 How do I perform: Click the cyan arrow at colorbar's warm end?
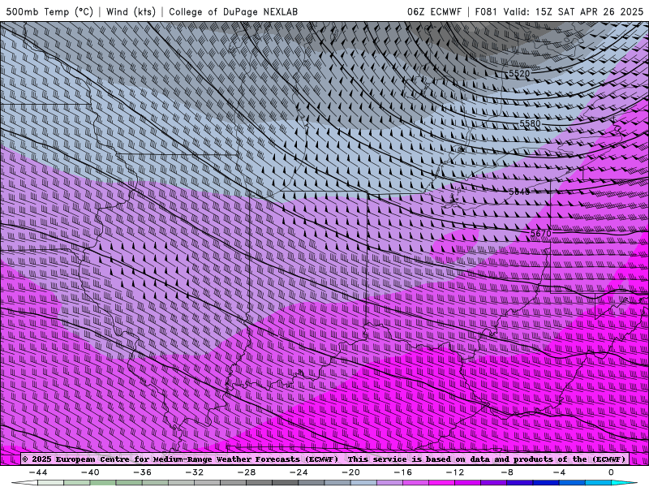[625, 483]
